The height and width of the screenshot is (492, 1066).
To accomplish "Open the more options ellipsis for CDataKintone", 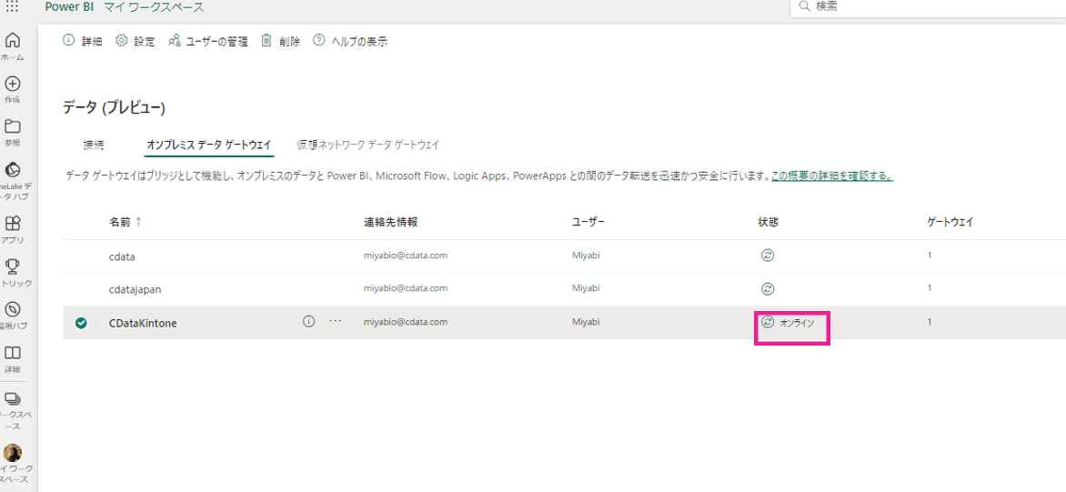I will click(x=335, y=322).
